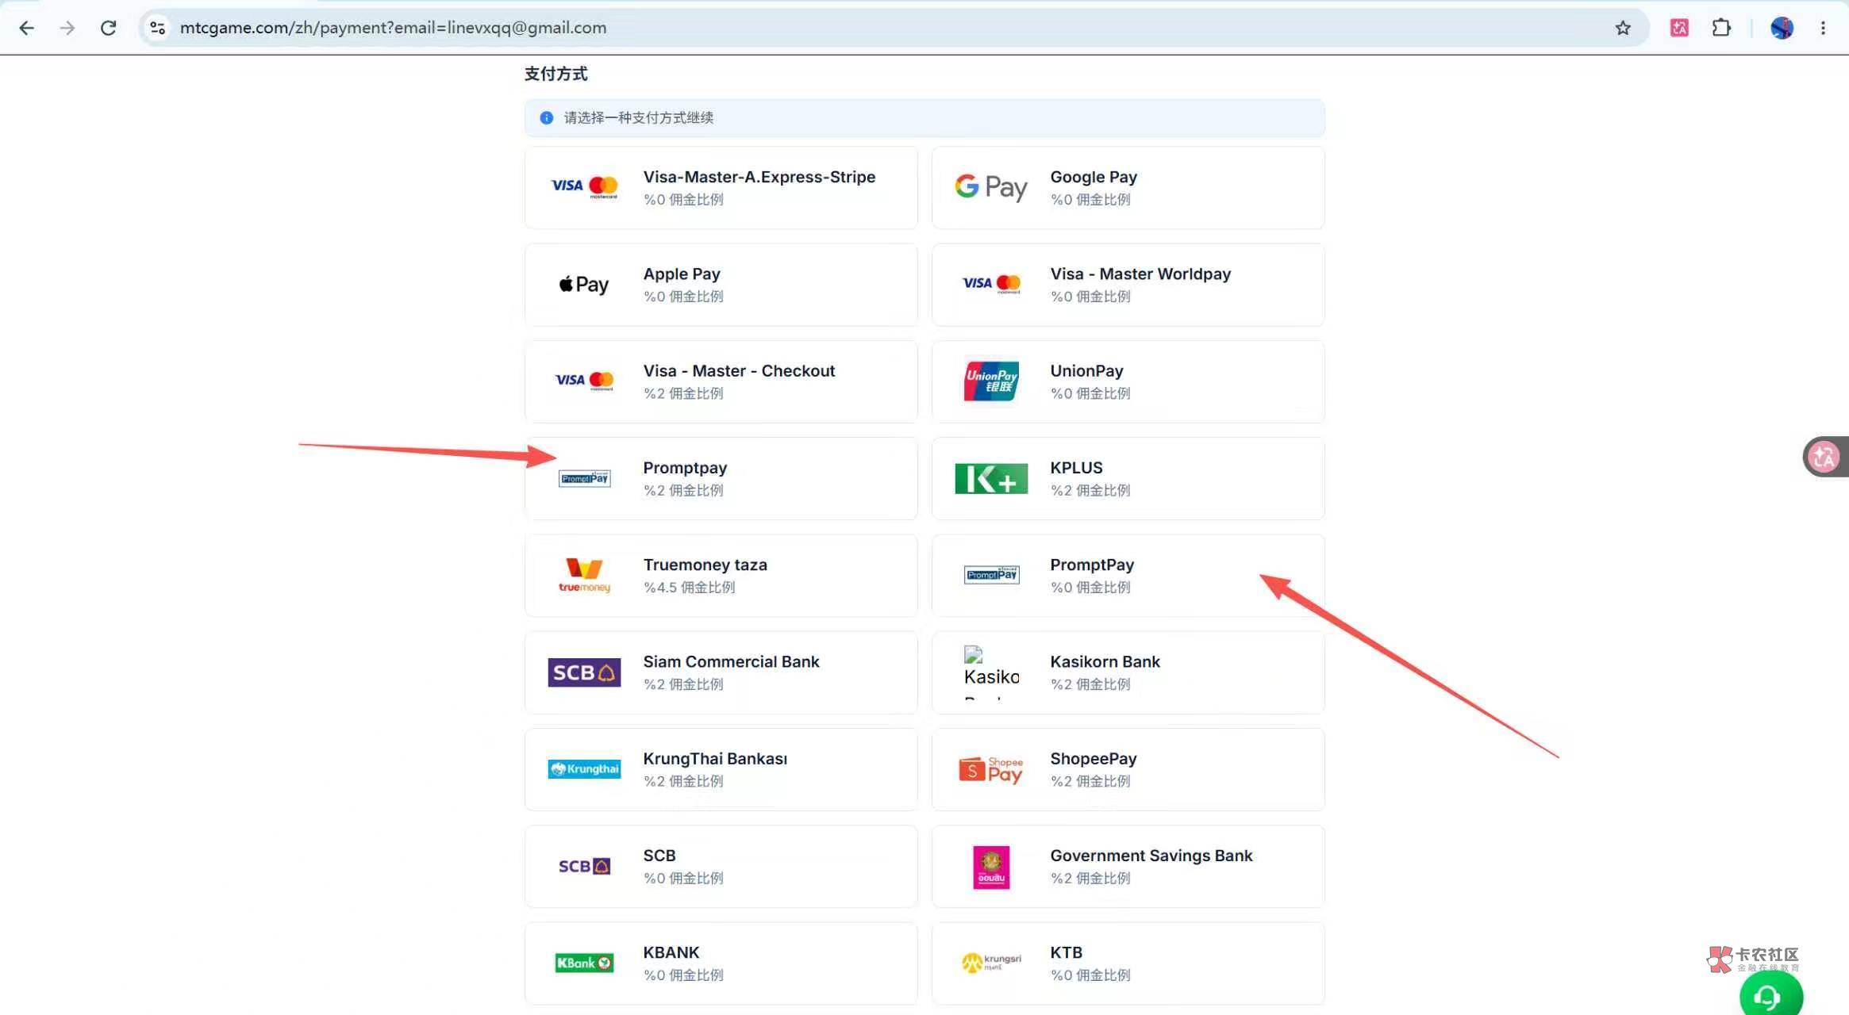This screenshot has width=1849, height=1015.
Task: Open the green live chat support button
Action: point(1770,994)
